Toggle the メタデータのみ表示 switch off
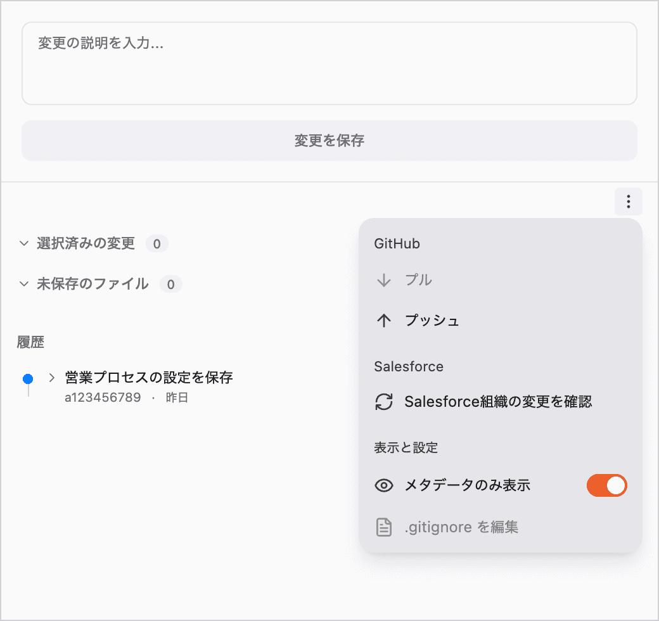 [x=607, y=485]
